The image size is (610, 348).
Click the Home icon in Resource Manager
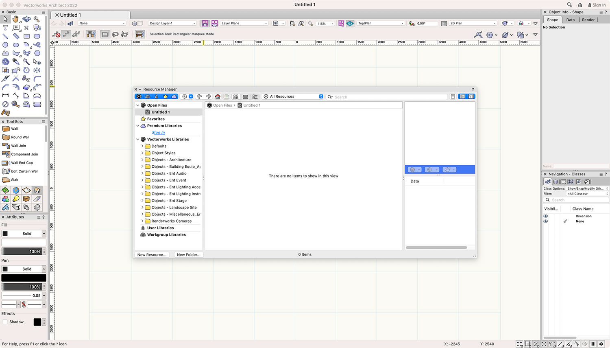point(217,96)
